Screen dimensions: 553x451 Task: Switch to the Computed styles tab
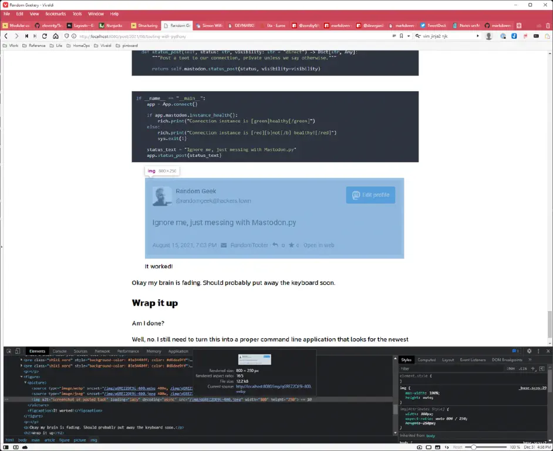click(x=426, y=360)
